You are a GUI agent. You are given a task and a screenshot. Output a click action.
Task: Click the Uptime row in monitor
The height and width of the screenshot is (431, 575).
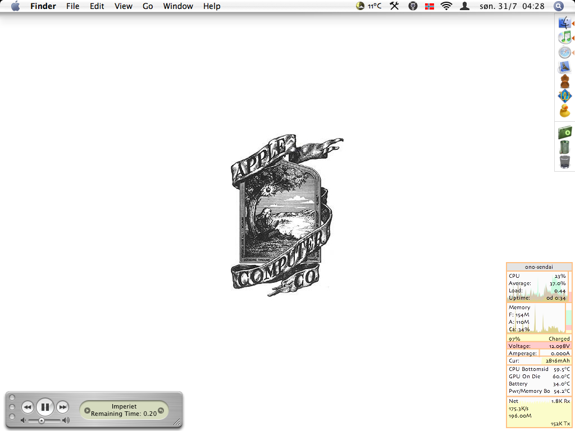[x=537, y=298]
